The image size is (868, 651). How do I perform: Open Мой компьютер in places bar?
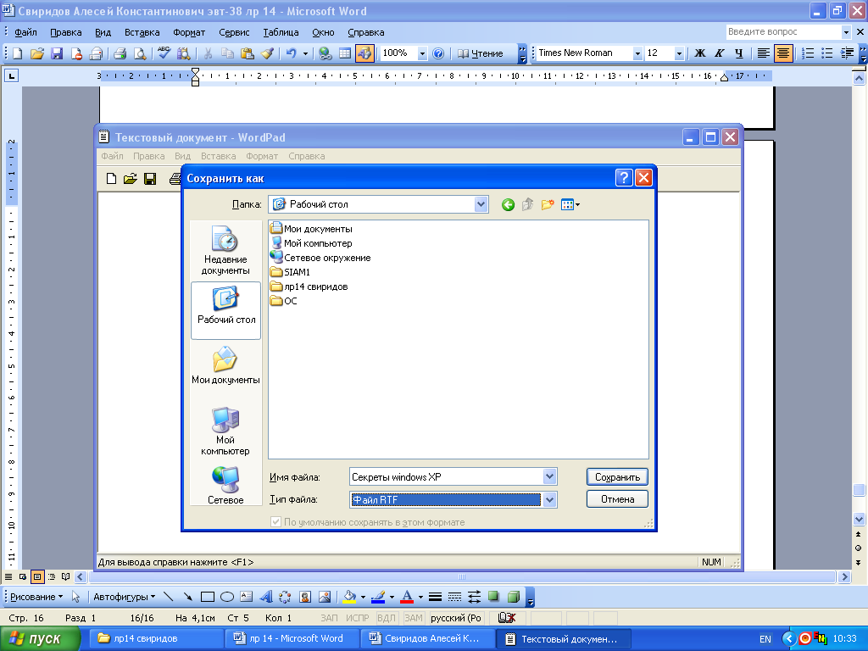[225, 431]
